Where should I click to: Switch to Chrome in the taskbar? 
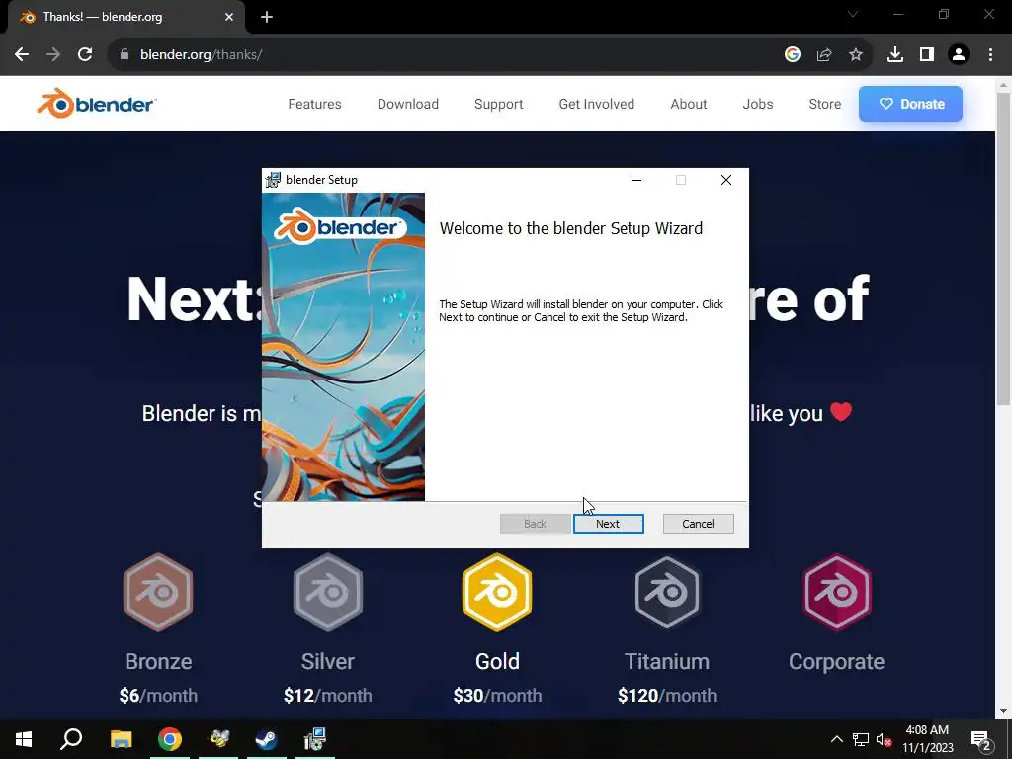(x=170, y=739)
